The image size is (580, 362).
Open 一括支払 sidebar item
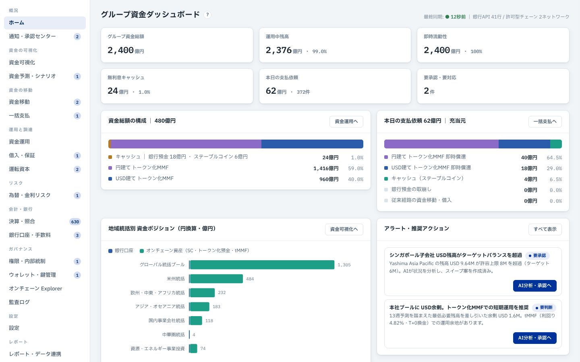[45, 116]
